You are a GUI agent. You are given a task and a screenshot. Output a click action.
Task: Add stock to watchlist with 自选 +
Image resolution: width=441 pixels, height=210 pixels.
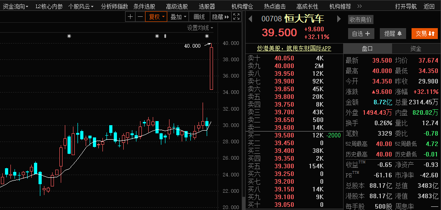click(x=361, y=34)
